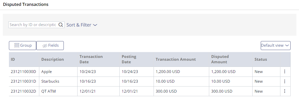This screenshot has width=299, height=99.
Task: Sort by Transaction Date column header
Action: pos(91,59)
